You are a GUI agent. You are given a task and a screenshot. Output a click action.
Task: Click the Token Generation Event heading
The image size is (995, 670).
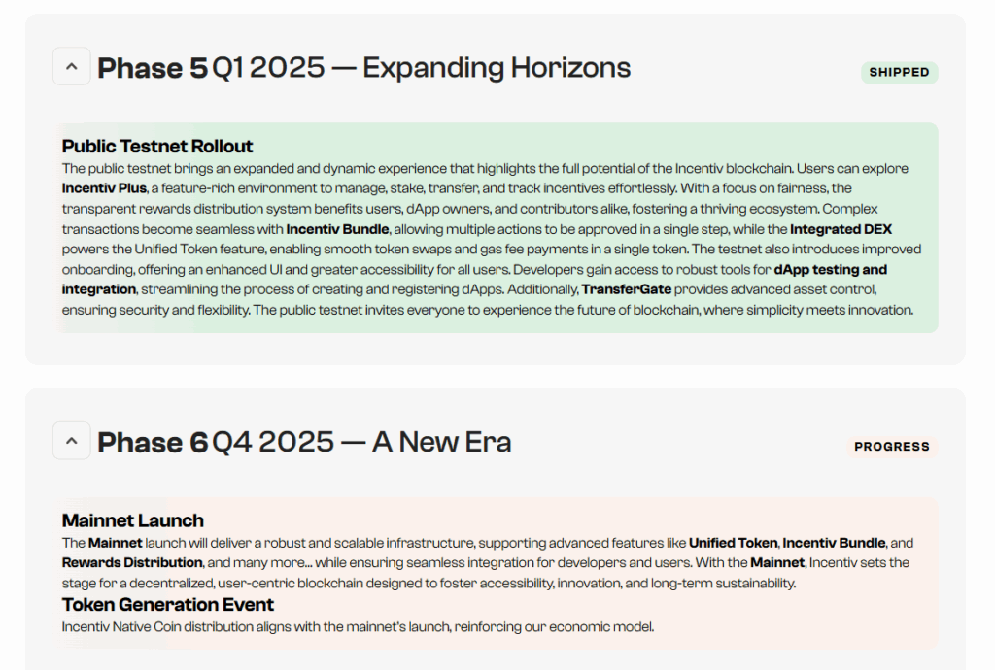coord(168,605)
